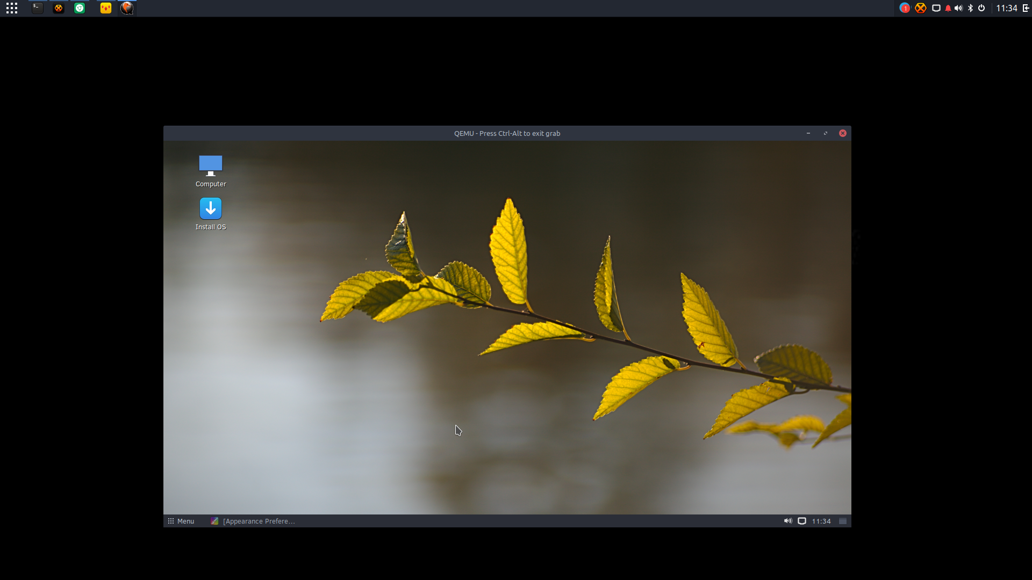Viewport: 1032px width, 580px height.
Task: Restore the Appearance Preferences taskbar entry
Action: coord(253,521)
